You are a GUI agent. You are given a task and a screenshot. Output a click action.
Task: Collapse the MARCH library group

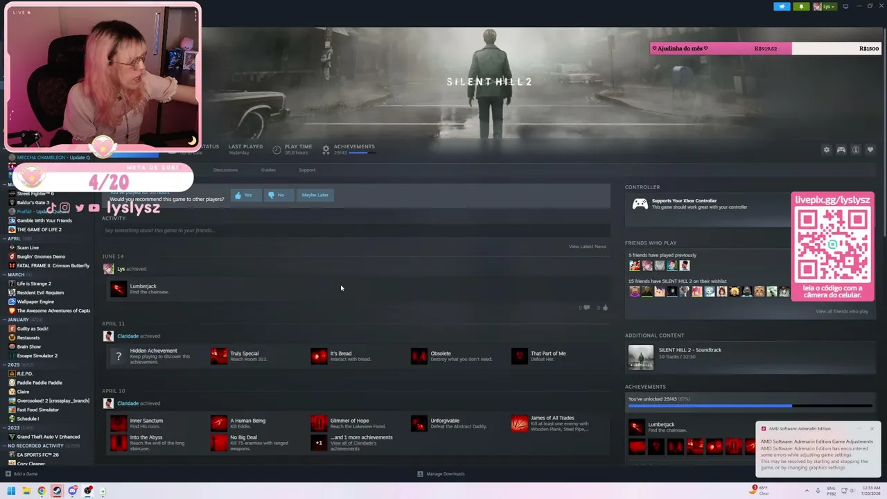tap(6, 274)
